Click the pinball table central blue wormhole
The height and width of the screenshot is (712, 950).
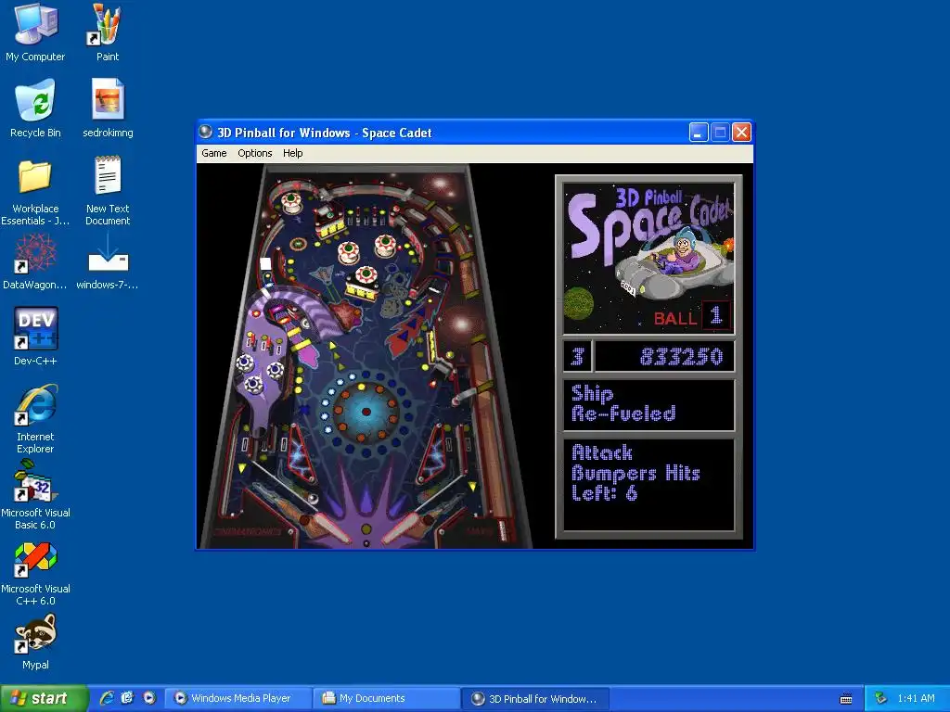pyautogui.click(x=366, y=412)
